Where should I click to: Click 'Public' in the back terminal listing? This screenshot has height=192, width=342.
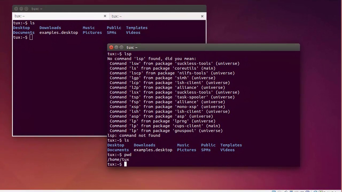(x=114, y=28)
